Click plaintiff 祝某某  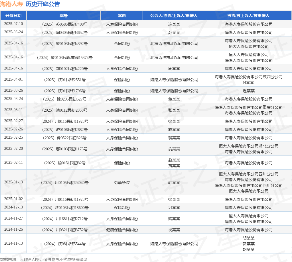(x=174, y=230)
